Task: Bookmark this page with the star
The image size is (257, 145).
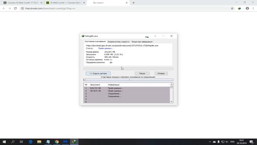Action: tap(232, 8)
